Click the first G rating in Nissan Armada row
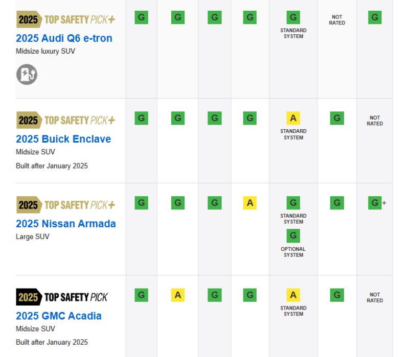Screen dimensions: 409x357 142,203
